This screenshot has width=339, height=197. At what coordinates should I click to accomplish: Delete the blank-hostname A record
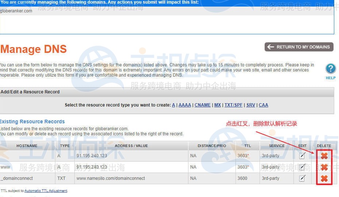click(x=324, y=156)
